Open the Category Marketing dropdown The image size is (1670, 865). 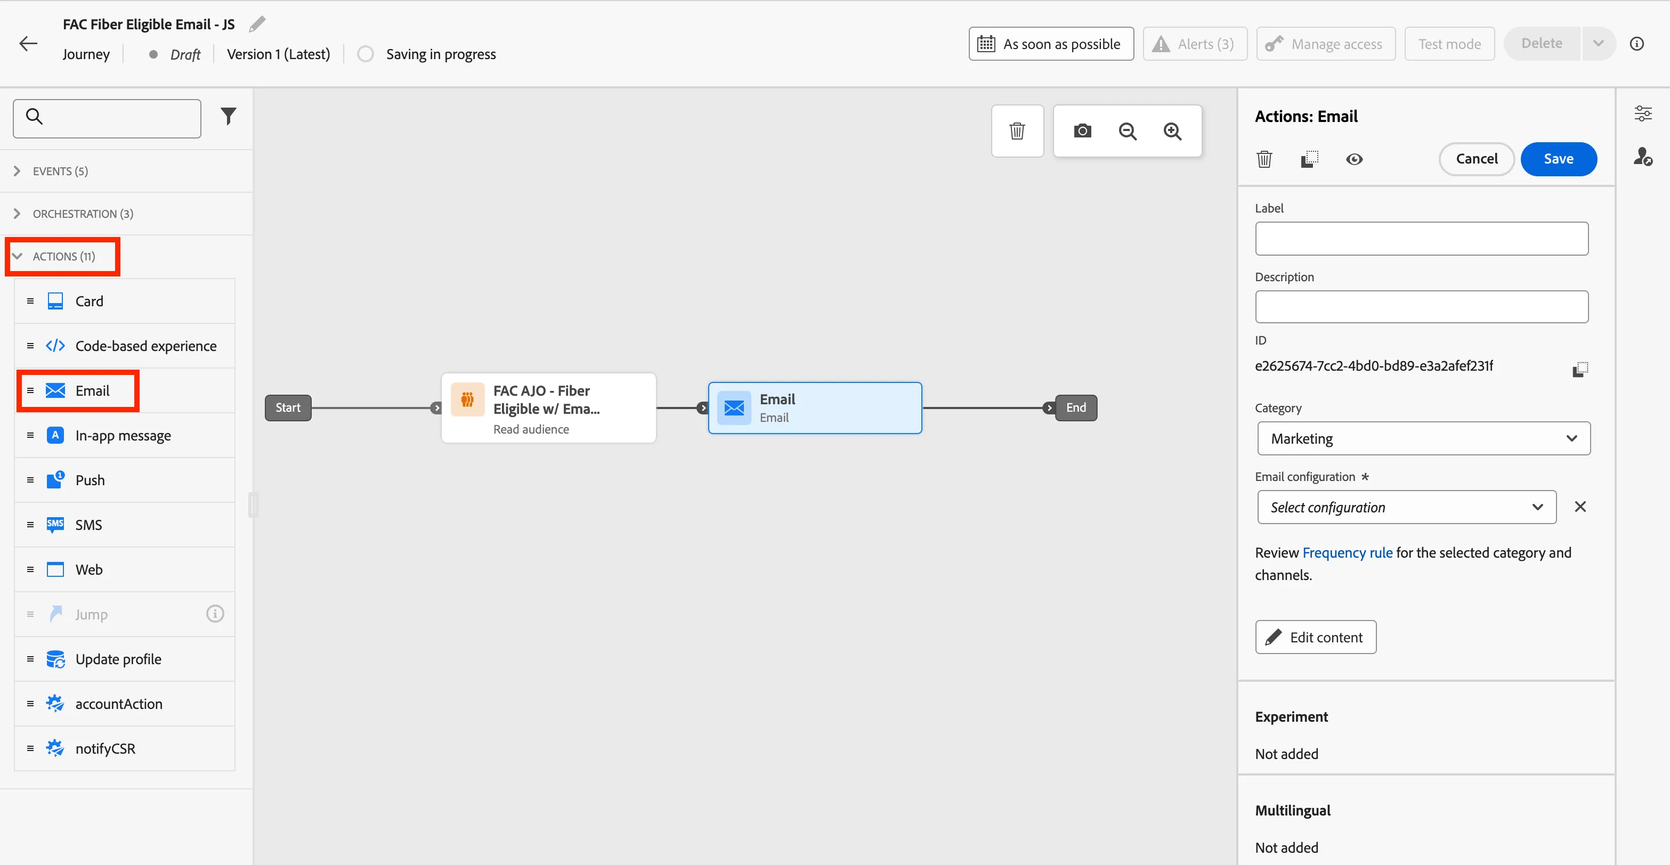[1424, 439]
